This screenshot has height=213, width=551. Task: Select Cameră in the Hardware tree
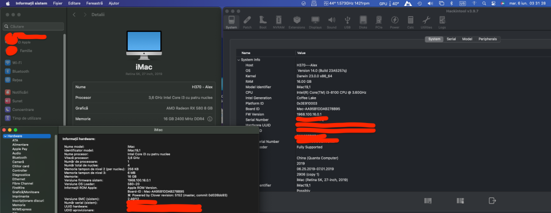18,162
